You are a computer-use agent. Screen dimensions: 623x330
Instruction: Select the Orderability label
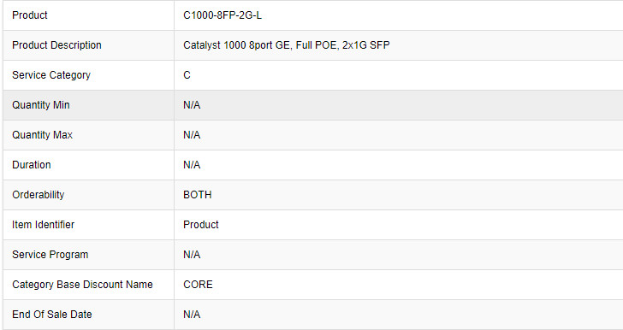(39, 195)
